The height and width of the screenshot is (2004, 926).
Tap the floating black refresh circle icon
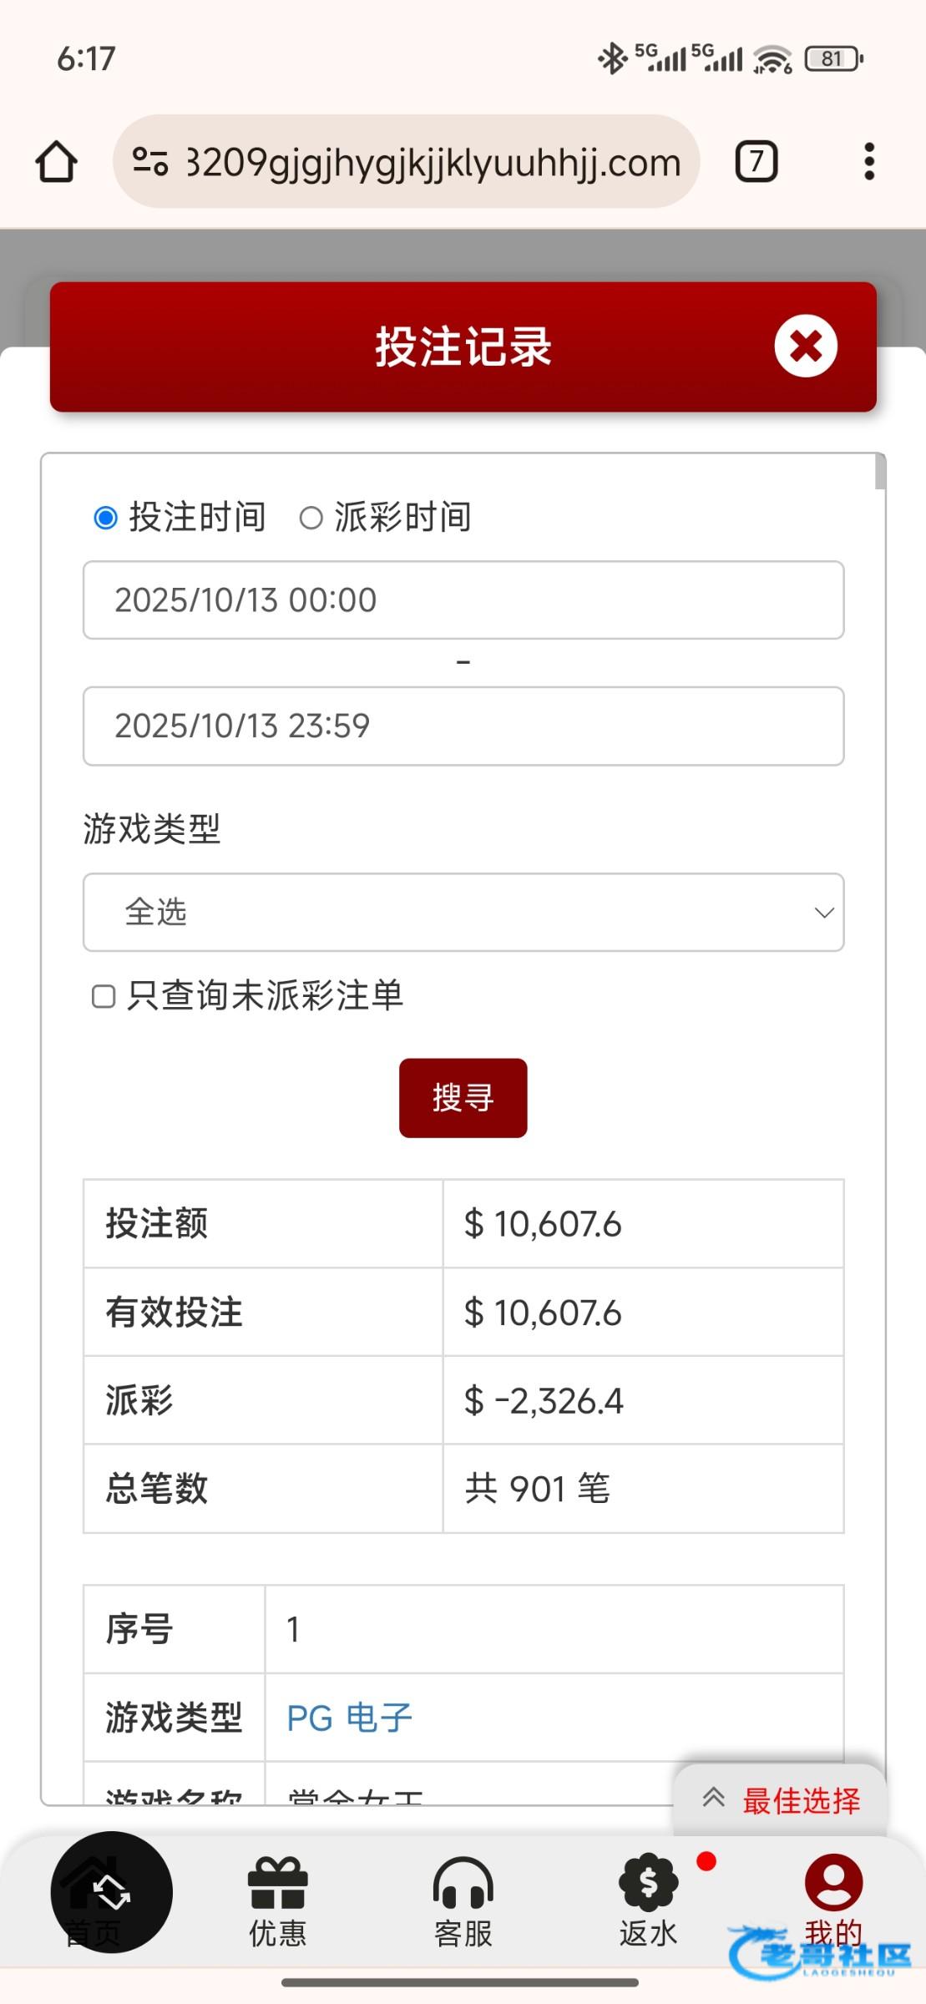click(112, 1892)
